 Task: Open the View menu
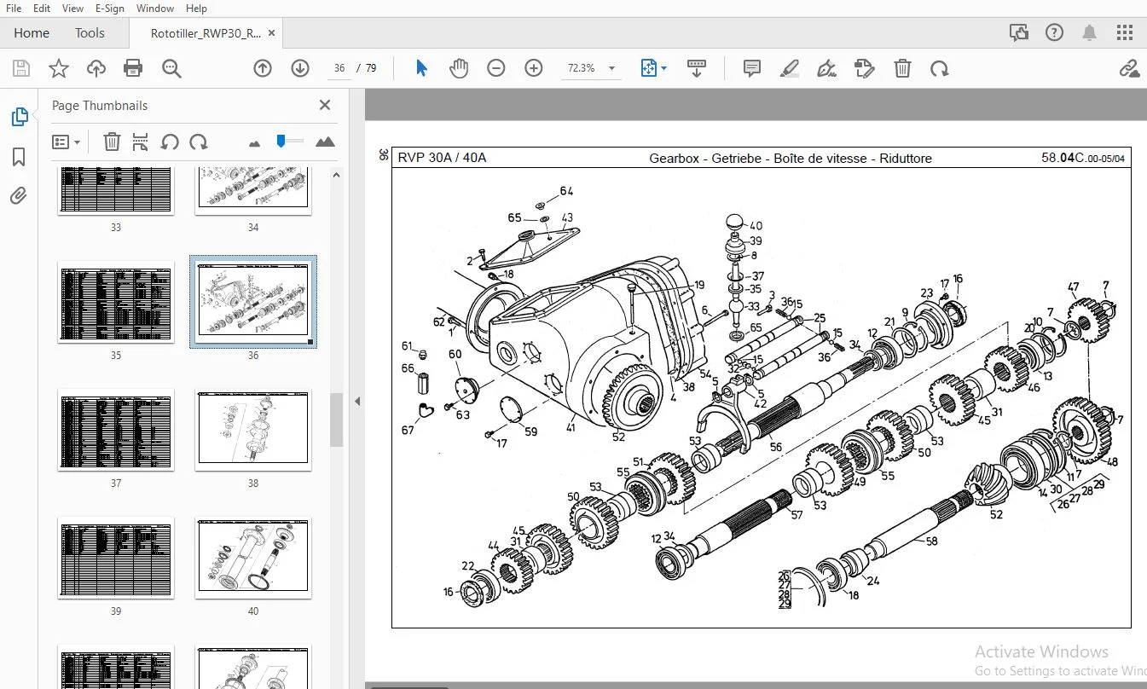[x=73, y=9]
